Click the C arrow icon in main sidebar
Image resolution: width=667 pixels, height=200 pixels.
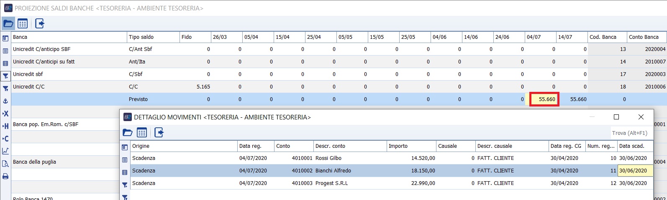pyautogui.click(x=5, y=139)
